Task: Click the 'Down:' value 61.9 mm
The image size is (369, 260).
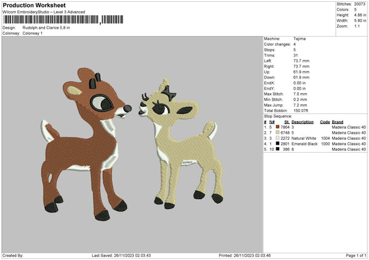Action: (x=301, y=77)
